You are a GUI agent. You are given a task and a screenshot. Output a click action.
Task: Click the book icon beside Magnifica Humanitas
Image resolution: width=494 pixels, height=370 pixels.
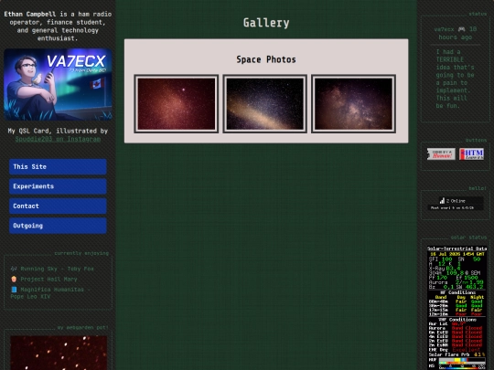(x=14, y=290)
